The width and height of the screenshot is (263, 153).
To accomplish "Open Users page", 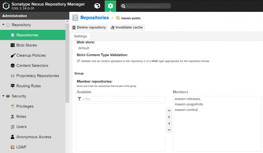I will click(x=33, y=127).
